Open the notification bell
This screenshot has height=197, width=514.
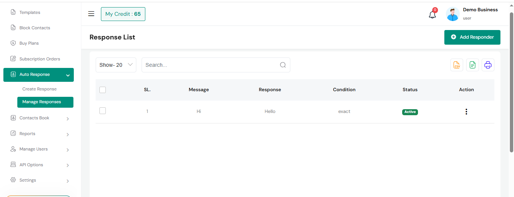(432, 15)
